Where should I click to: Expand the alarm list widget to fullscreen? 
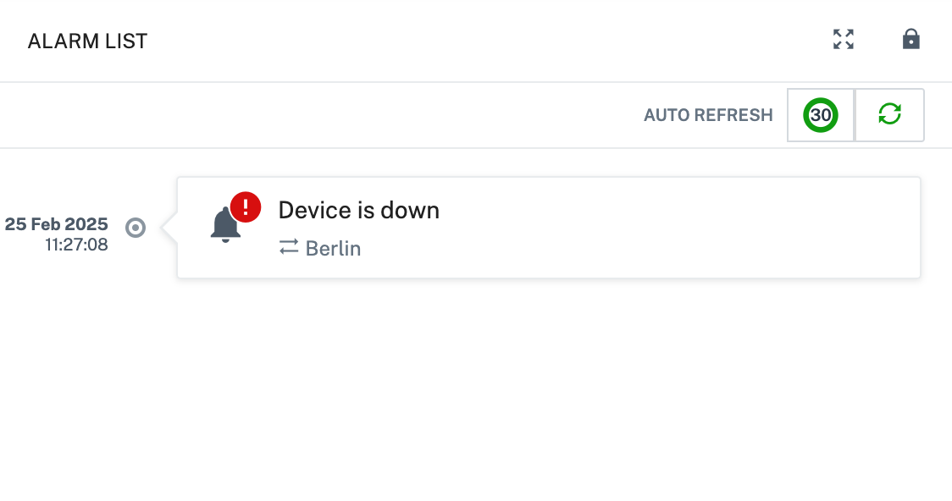point(844,40)
